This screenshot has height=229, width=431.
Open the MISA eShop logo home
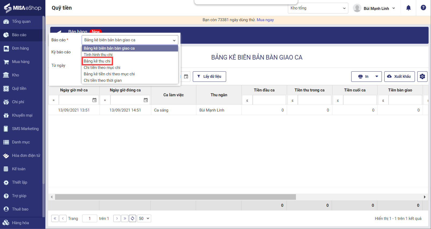coord(23,8)
